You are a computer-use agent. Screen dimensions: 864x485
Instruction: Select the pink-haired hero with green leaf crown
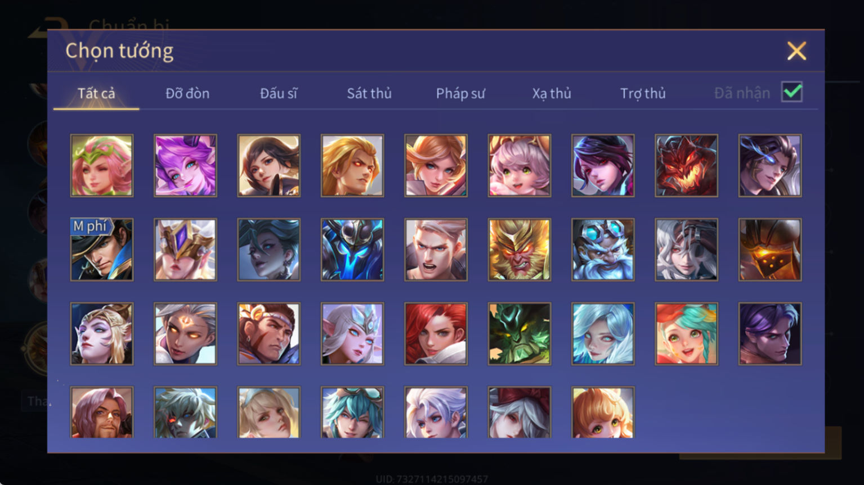click(102, 165)
